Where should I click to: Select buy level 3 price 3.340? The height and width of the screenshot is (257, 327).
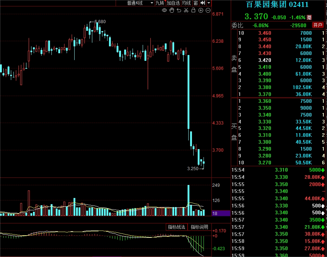point(265,115)
